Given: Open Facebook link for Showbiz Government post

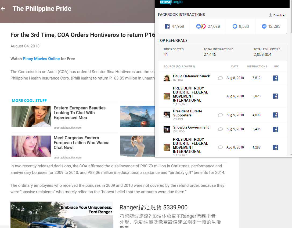Looking at the screenshot, I should click(x=275, y=129).
